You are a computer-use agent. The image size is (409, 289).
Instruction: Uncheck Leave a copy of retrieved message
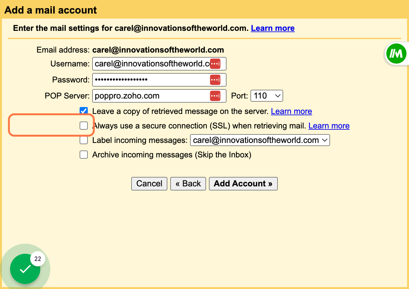coord(84,111)
